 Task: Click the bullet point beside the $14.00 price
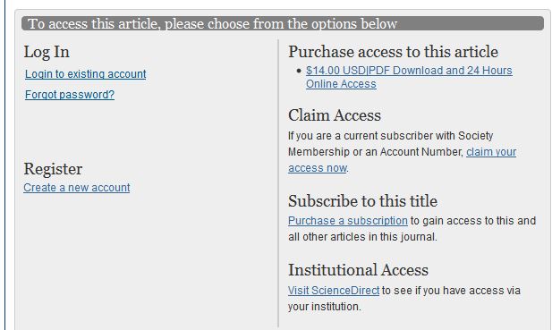click(299, 71)
